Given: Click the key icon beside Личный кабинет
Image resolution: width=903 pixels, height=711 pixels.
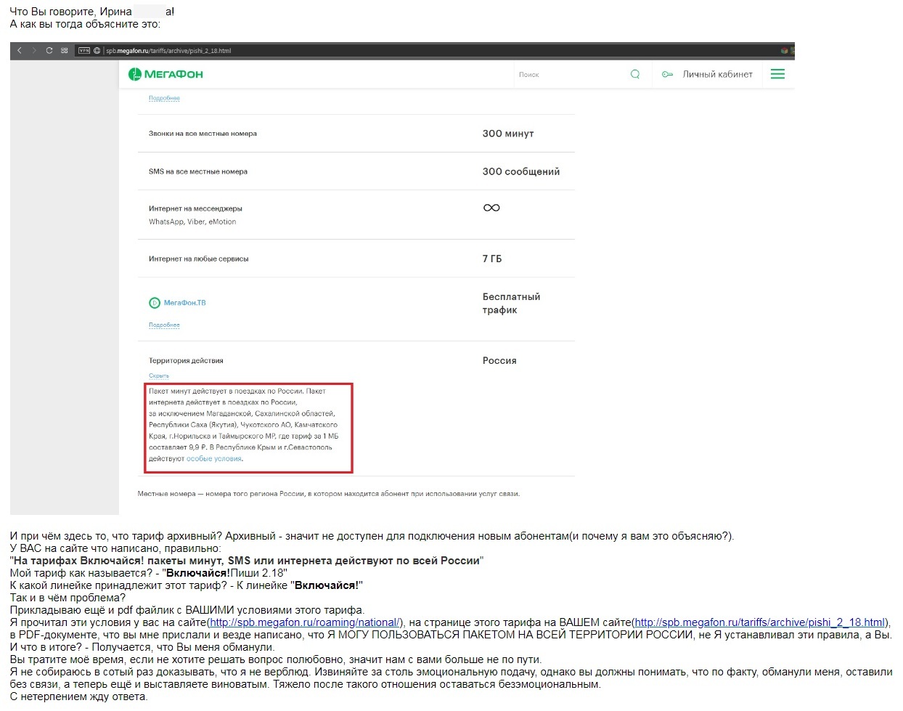Looking at the screenshot, I should click(667, 74).
